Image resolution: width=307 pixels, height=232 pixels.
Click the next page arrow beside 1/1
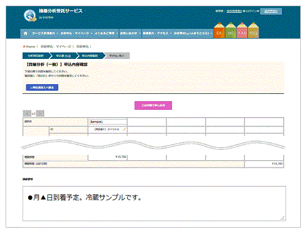pos(40,114)
